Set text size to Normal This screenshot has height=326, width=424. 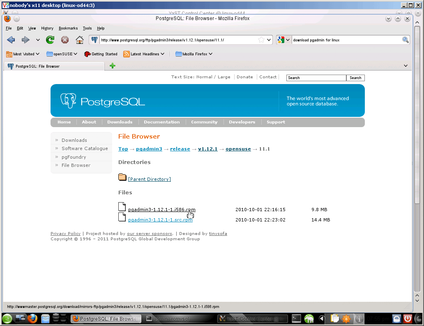[x=204, y=77]
